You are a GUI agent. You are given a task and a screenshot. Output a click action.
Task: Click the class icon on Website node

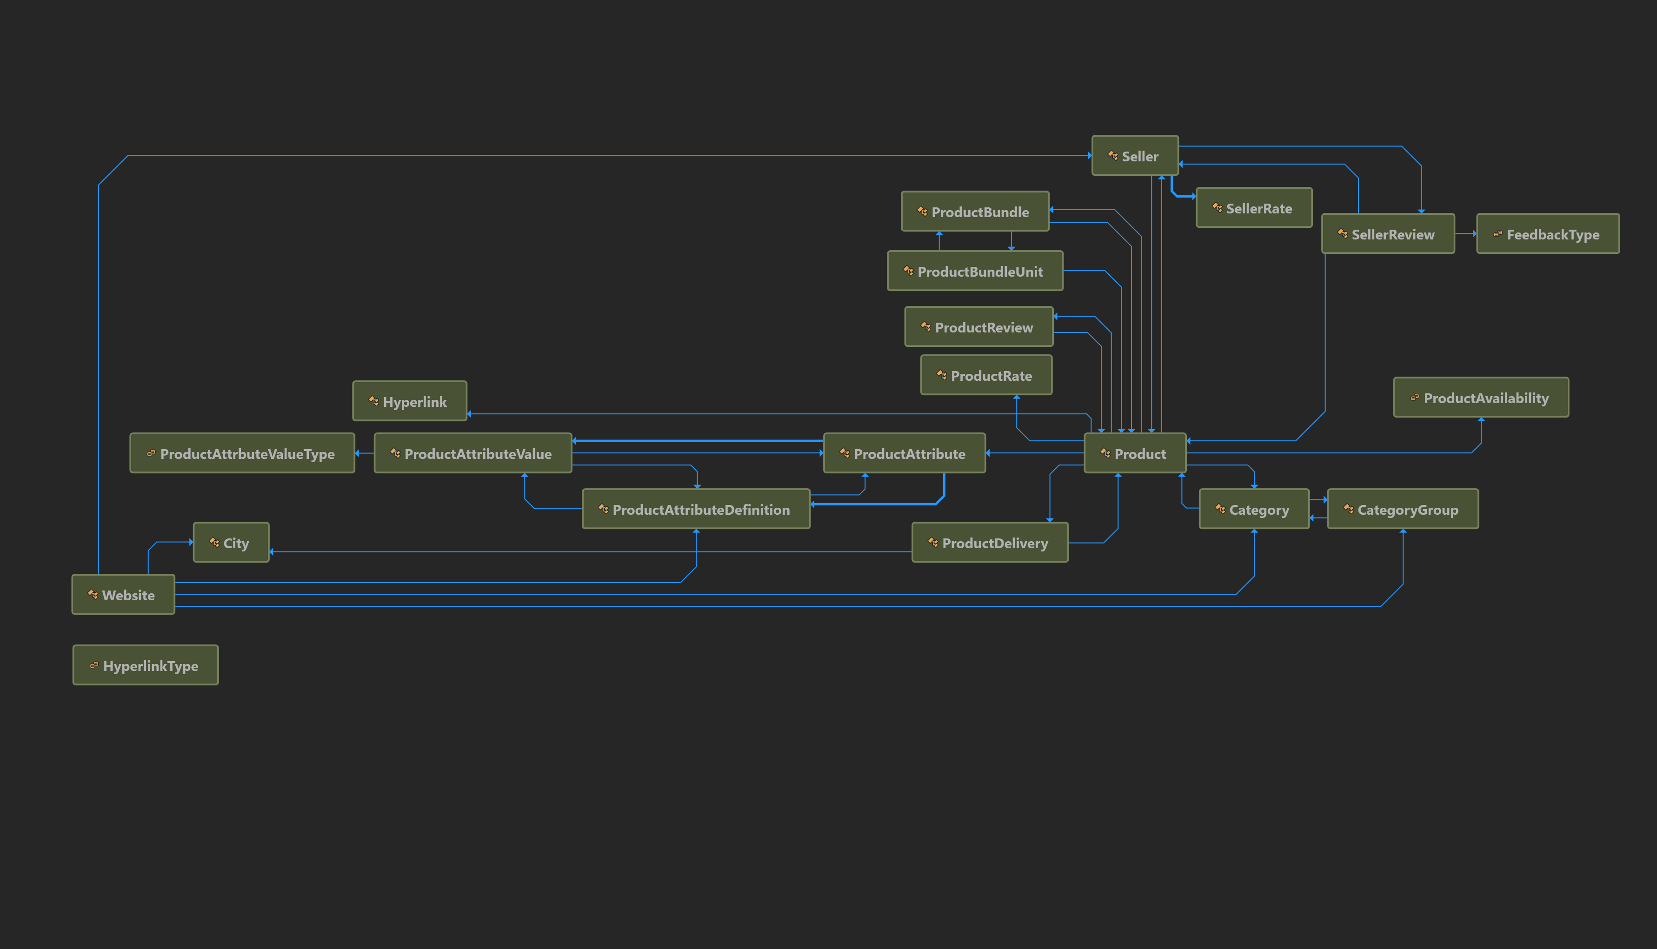(93, 594)
